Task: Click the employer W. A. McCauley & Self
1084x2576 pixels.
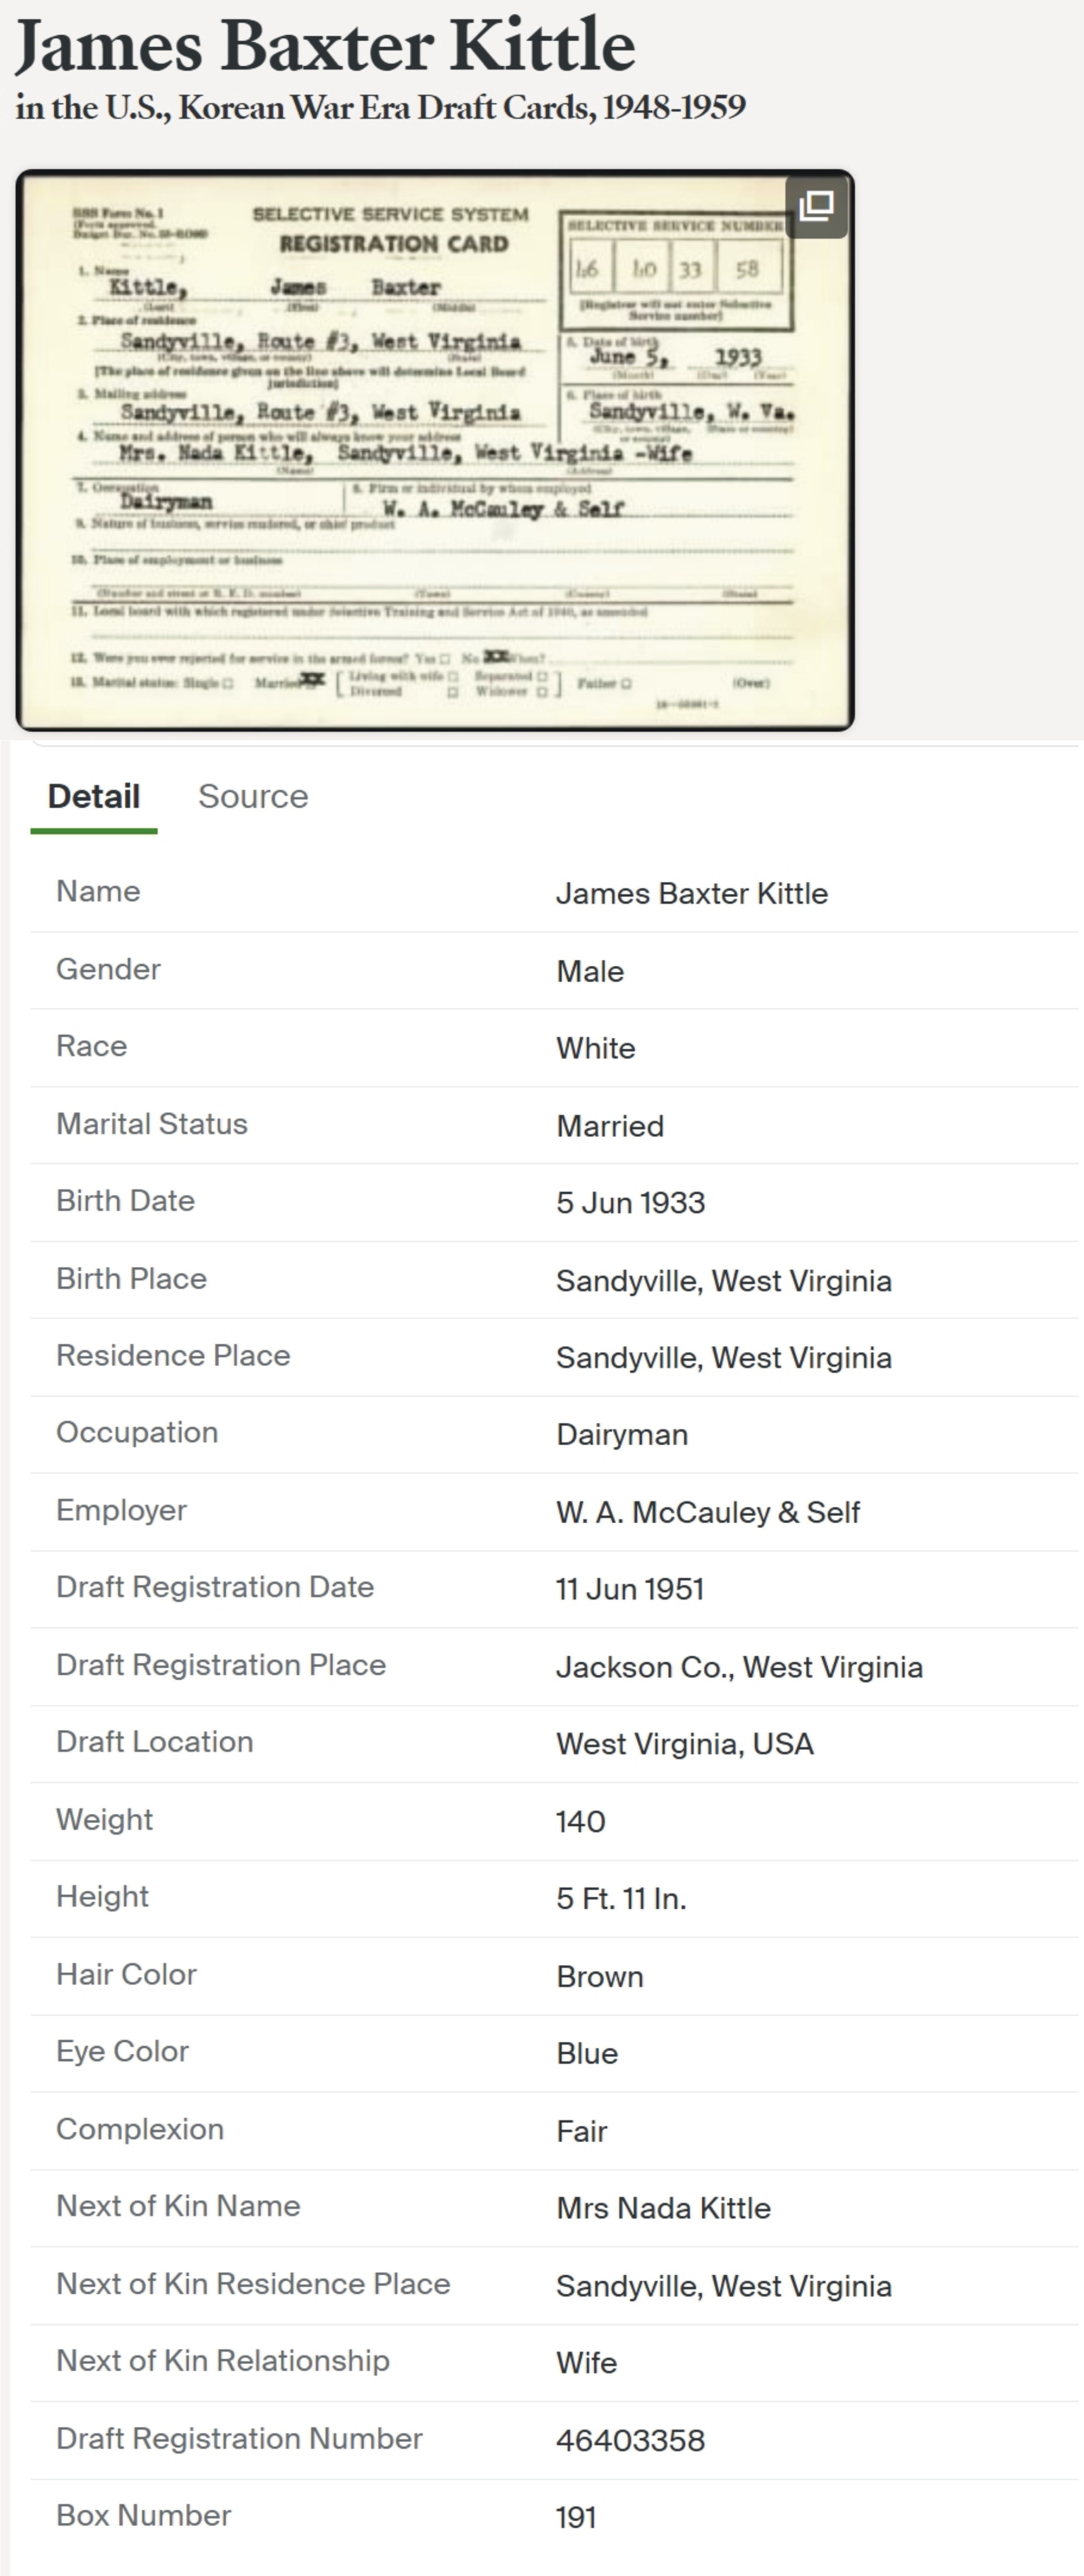Action: tap(707, 1512)
